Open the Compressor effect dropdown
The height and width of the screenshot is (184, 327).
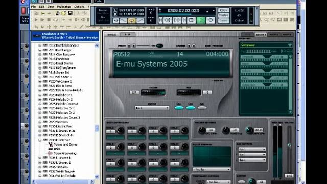(x=266, y=45)
